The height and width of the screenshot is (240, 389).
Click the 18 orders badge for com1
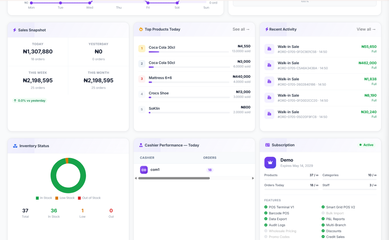(x=210, y=170)
